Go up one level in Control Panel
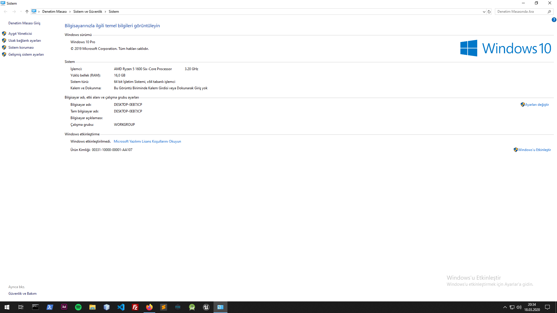This screenshot has height=313, width=557. [x=27, y=12]
